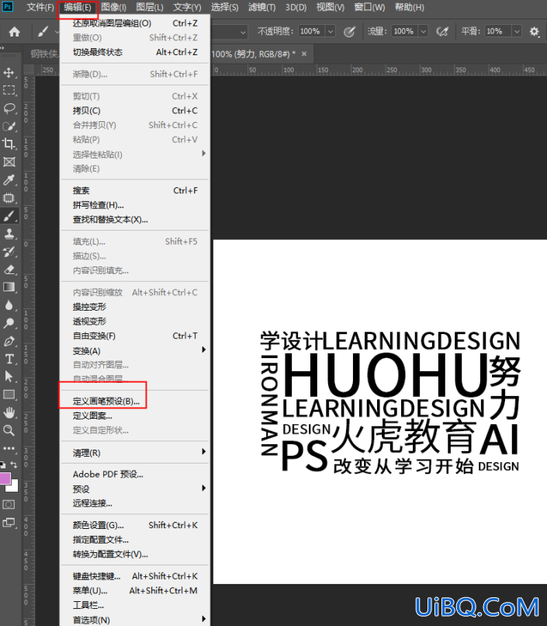This screenshot has height=626, width=547.
Task: Open the brush tool preset dropdown
Action: 56,32
